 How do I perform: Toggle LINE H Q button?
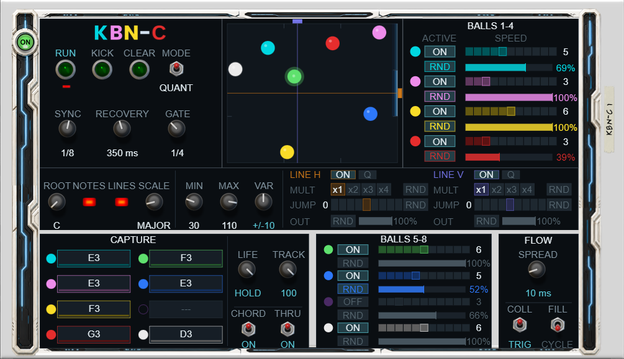[x=368, y=175]
